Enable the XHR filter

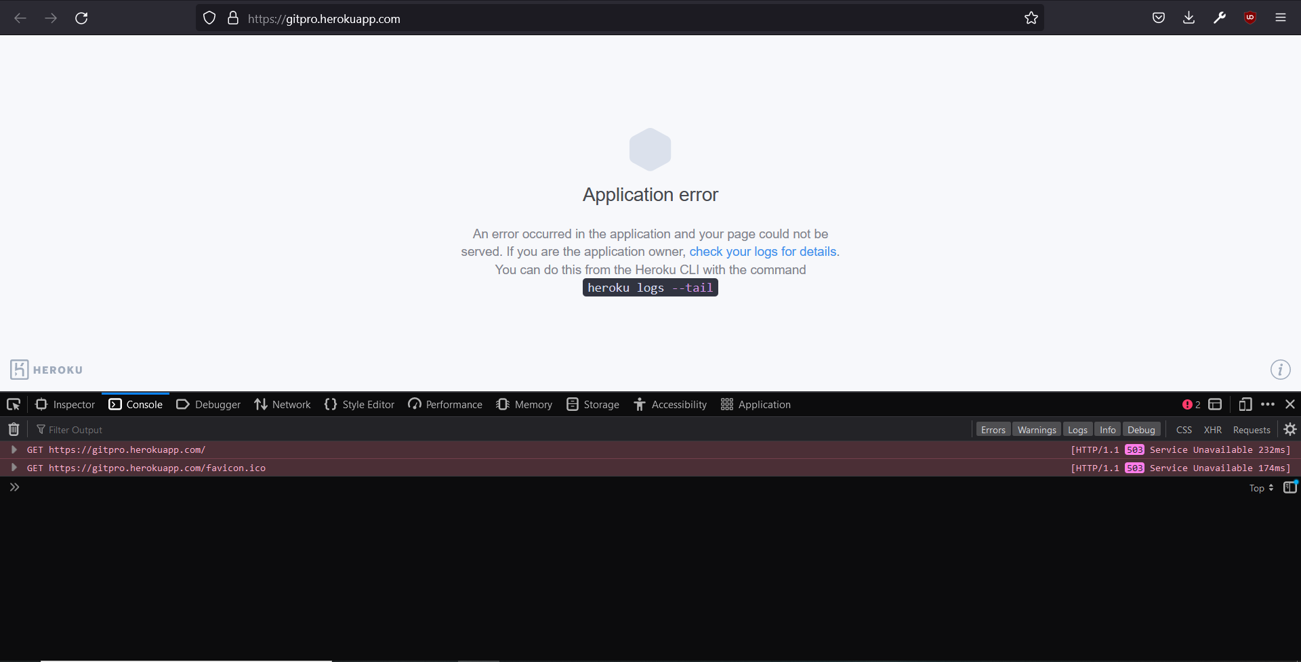pos(1213,429)
